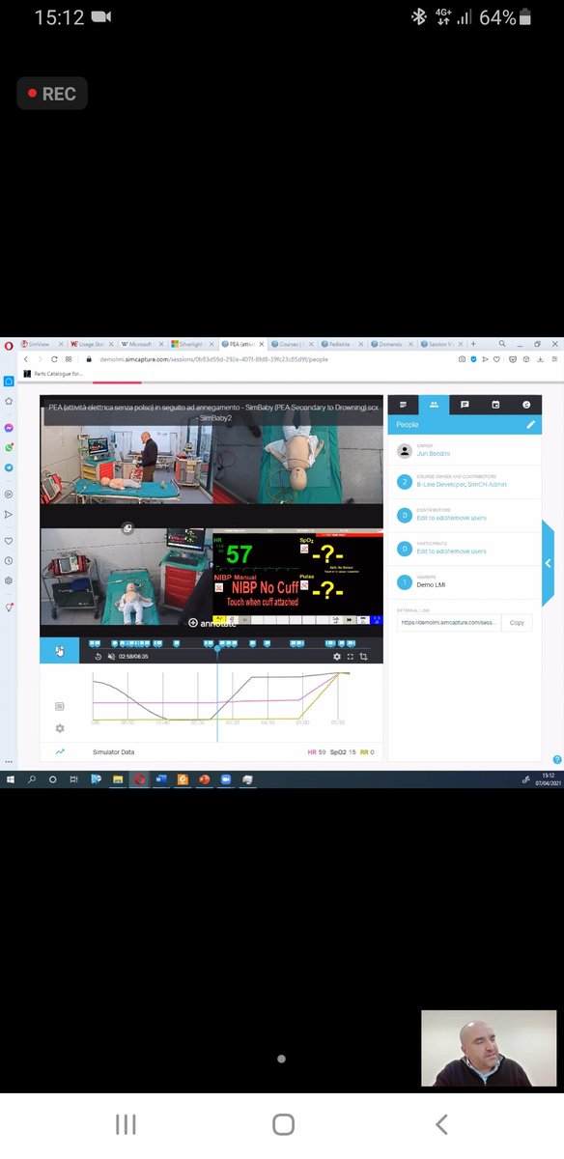Screen dimensions: 564x1159
Task: Click Edit to add/remove users under Contributors
Action: point(451,518)
